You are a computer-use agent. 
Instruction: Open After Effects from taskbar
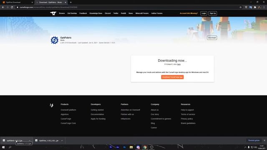[118, 147]
